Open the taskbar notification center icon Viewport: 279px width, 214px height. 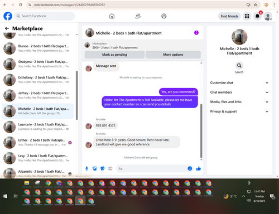point(272,196)
